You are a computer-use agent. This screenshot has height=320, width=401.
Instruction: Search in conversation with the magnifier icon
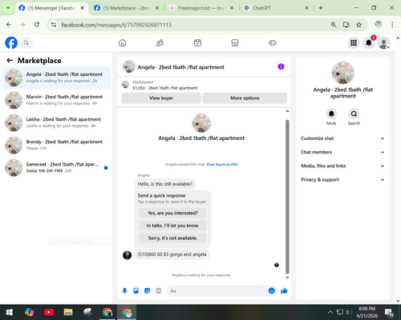pos(354,114)
